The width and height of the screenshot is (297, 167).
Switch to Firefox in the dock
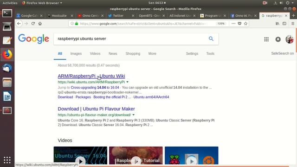point(7,54)
